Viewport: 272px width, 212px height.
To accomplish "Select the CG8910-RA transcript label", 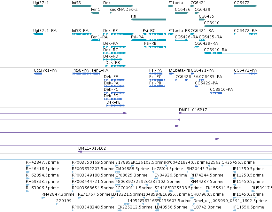I will [x=215, y=50].
